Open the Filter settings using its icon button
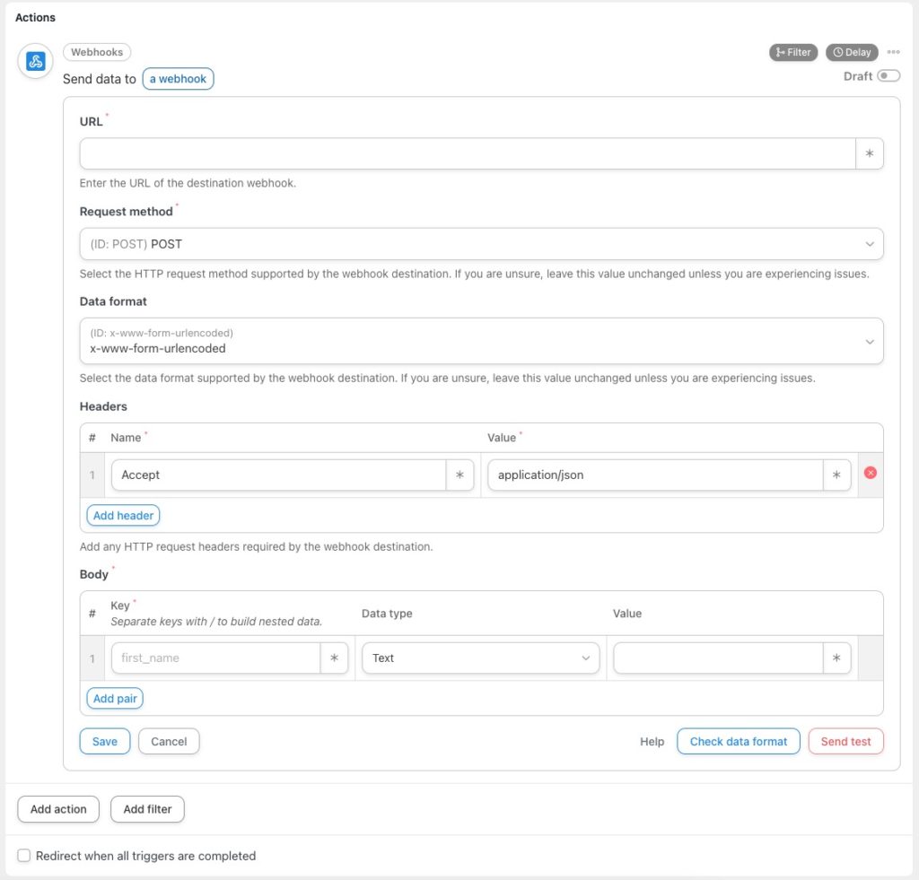 (793, 52)
